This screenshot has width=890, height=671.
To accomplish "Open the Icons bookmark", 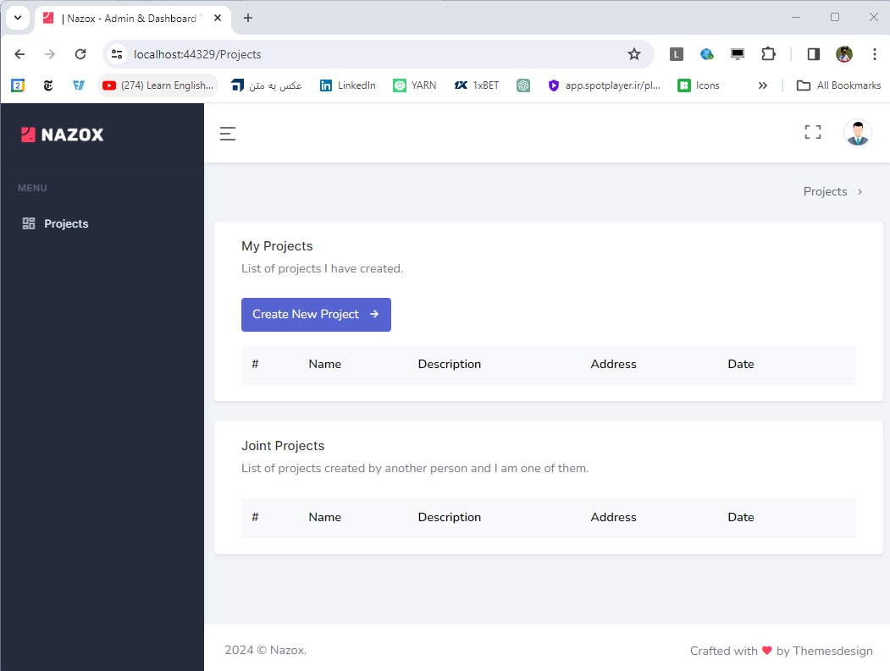I will click(x=699, y=85).
